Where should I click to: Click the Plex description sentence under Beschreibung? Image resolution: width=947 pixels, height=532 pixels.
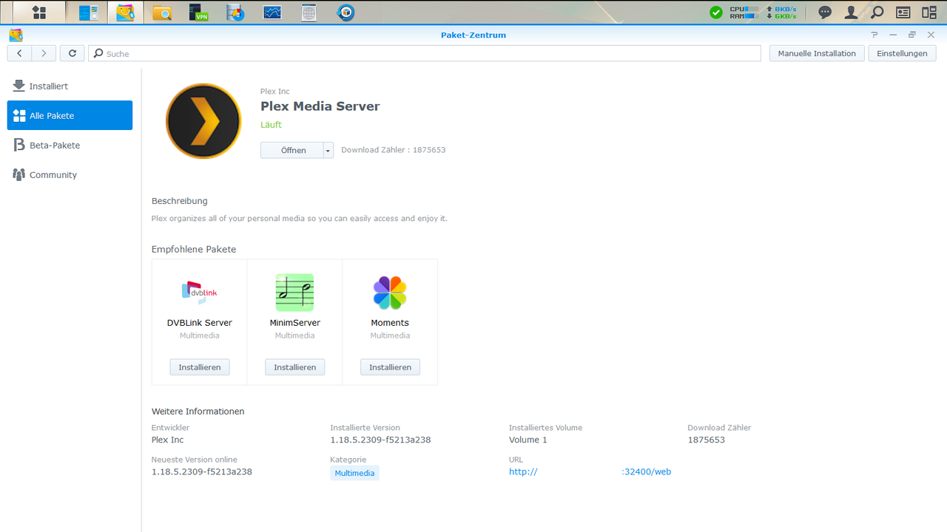[300, 219]
